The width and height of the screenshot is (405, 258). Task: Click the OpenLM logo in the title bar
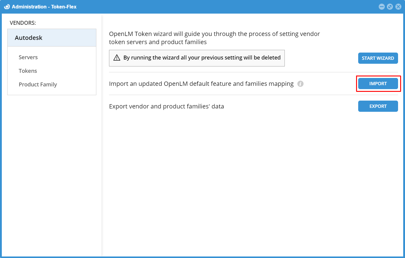pyautogui.click(x=7, y=6)
